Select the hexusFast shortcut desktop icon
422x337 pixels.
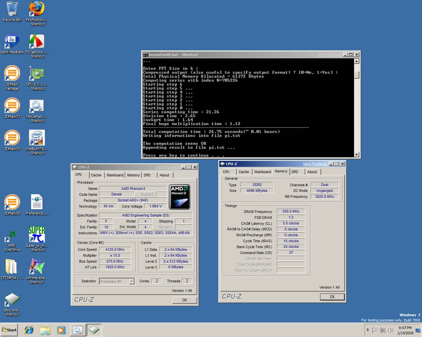37,110
